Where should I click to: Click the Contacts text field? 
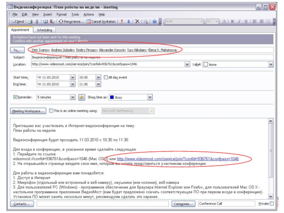point(103,204)
